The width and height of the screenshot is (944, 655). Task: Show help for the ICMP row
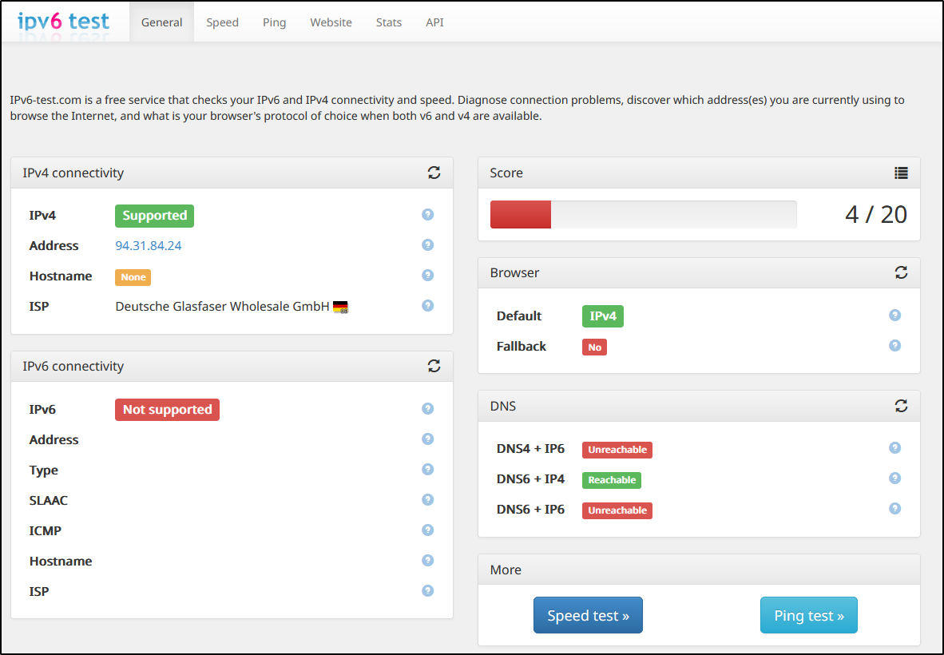coord(427,530)
